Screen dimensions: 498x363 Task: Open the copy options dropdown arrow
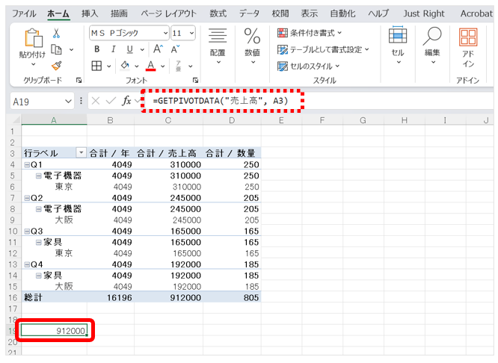pos(72,49)
